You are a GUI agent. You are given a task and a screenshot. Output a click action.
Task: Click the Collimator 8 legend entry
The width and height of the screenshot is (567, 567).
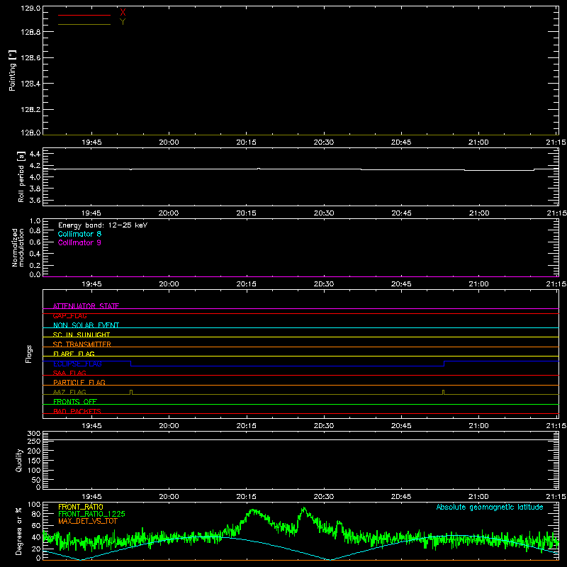[x=79, y=234]
